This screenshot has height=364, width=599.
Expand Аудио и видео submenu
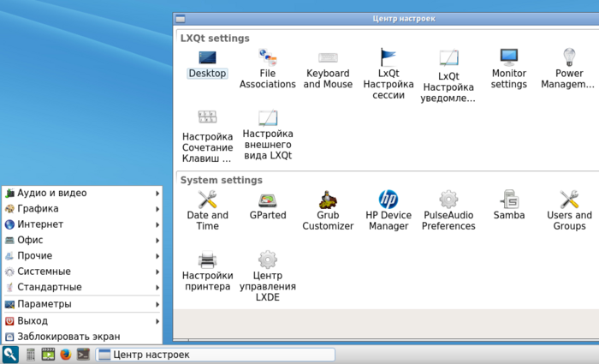pyautogui.click(x=82, y=193)
